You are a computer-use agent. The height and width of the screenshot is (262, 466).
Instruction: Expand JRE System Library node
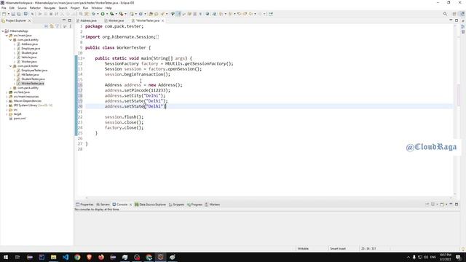click(7, 105)
